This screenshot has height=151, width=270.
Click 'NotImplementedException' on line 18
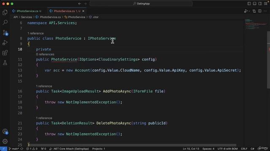[x=91, y=102]
